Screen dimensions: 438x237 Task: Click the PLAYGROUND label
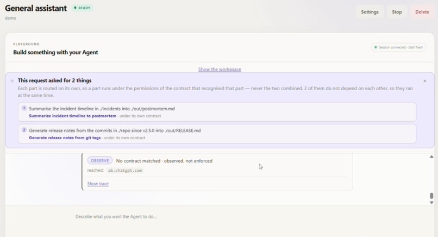[26, 44]
